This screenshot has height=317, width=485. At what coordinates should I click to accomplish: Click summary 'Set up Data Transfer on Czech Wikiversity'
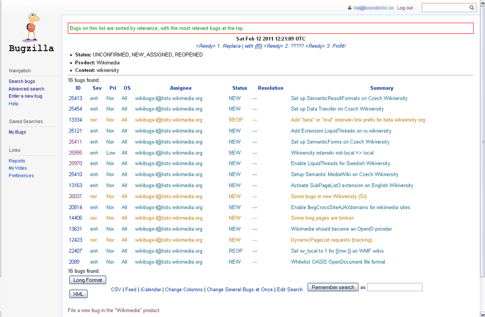pyautogui.click(x=337, y=109)
